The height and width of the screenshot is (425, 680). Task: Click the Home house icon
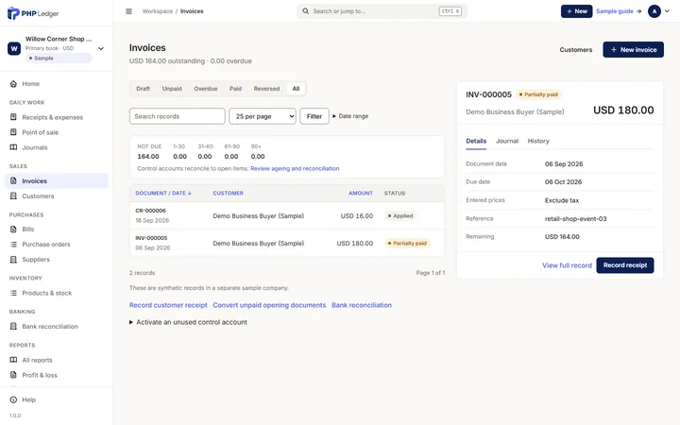[13, 84]
